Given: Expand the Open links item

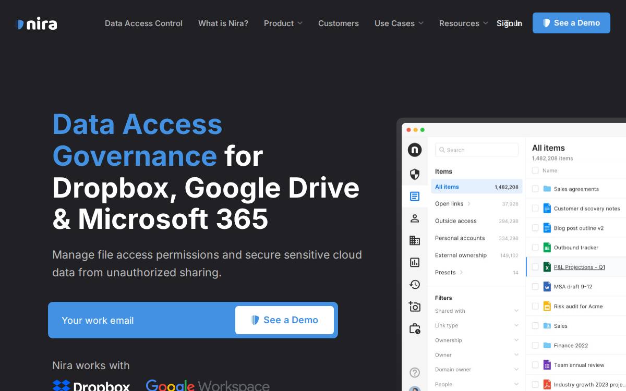Looking at the screenshot, I should pyautogui.click(x=453, y=204).
